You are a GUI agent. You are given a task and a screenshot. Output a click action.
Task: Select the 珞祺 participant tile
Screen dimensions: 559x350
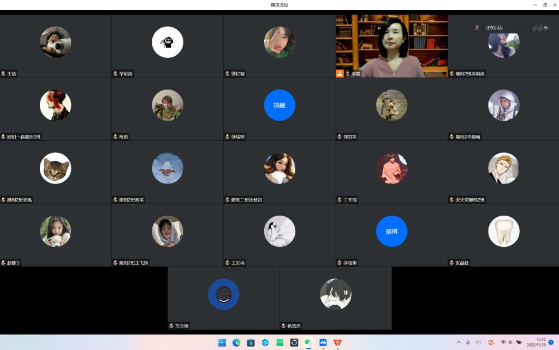391,232
